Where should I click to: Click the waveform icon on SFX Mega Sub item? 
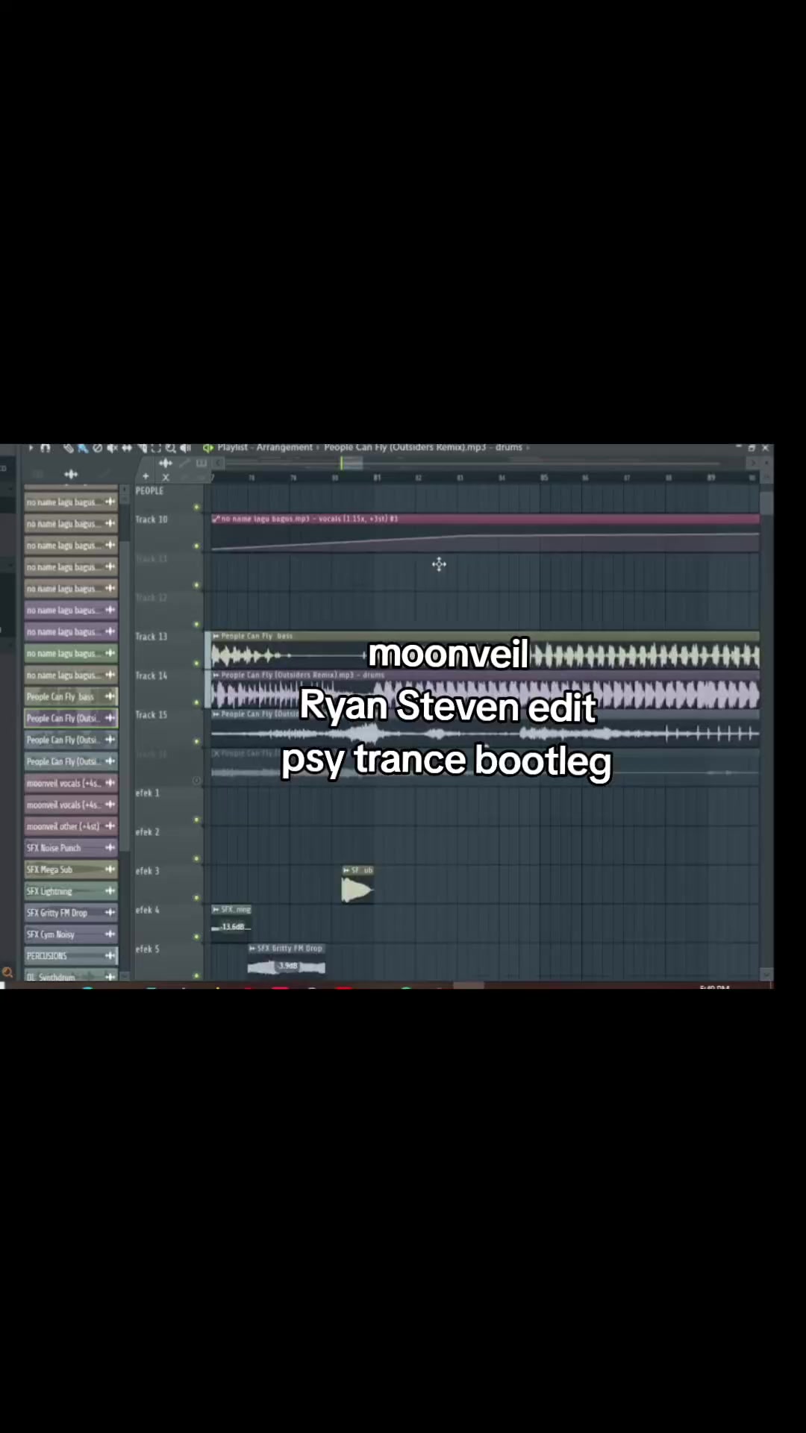pyautogui.click(x=110, y=870)
